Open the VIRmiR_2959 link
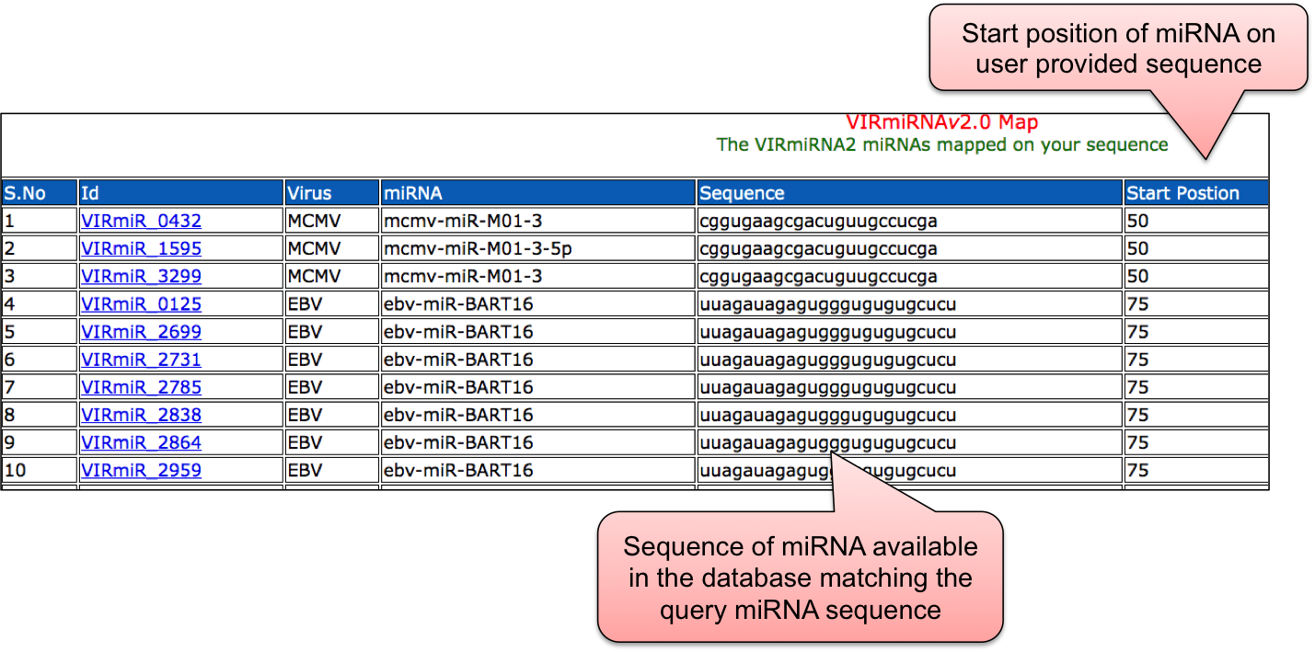 (x=141, y=470)
